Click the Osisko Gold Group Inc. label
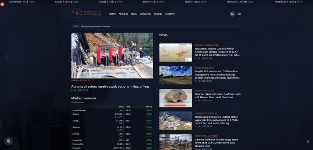The image size is (313, 150). [207, 113]
